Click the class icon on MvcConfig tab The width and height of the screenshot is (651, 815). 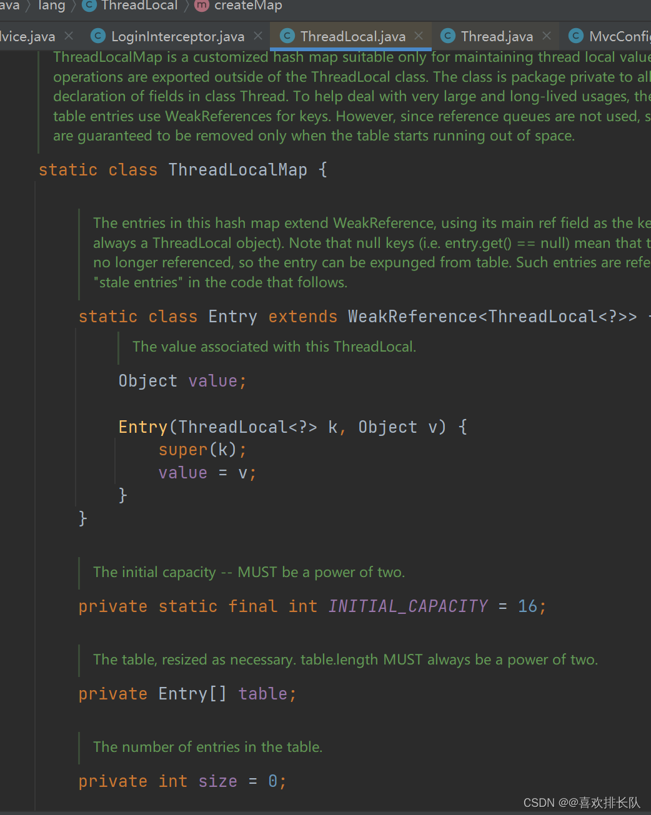click(575, 36)
